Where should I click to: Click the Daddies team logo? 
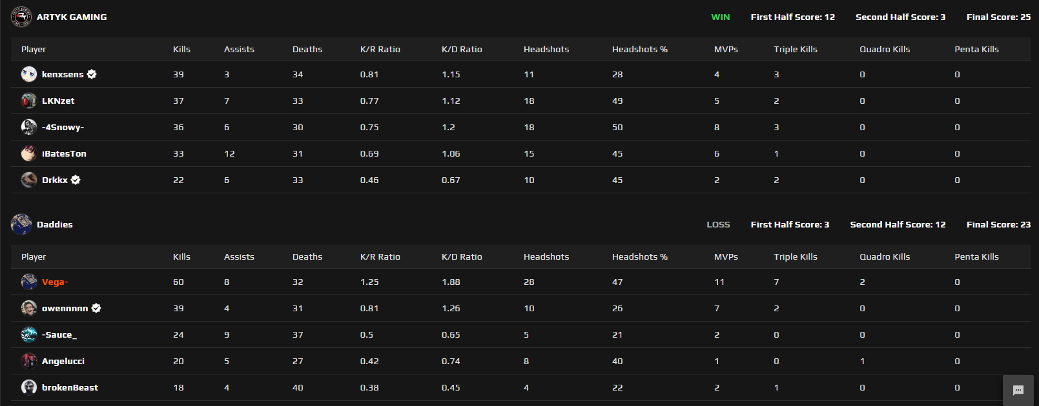click(21, 224)
